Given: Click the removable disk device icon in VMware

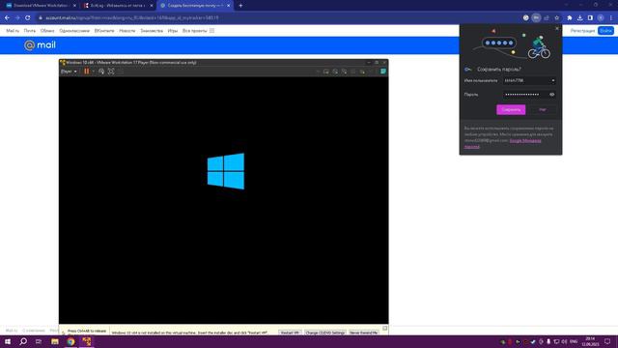Looking at the screenshot, I should tap(326, 72).
